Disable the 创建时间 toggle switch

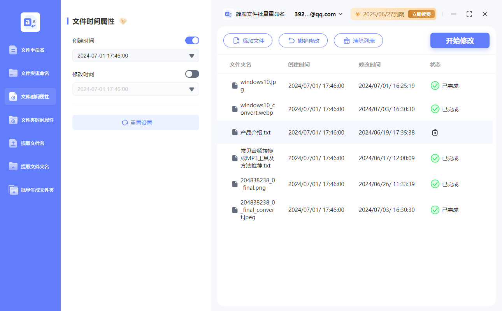[x=192, y=40]
